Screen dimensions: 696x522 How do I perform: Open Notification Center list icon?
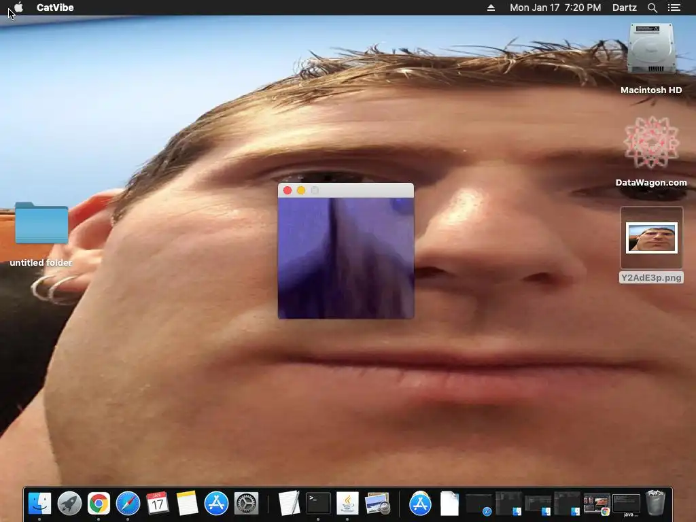pos(674,7)
